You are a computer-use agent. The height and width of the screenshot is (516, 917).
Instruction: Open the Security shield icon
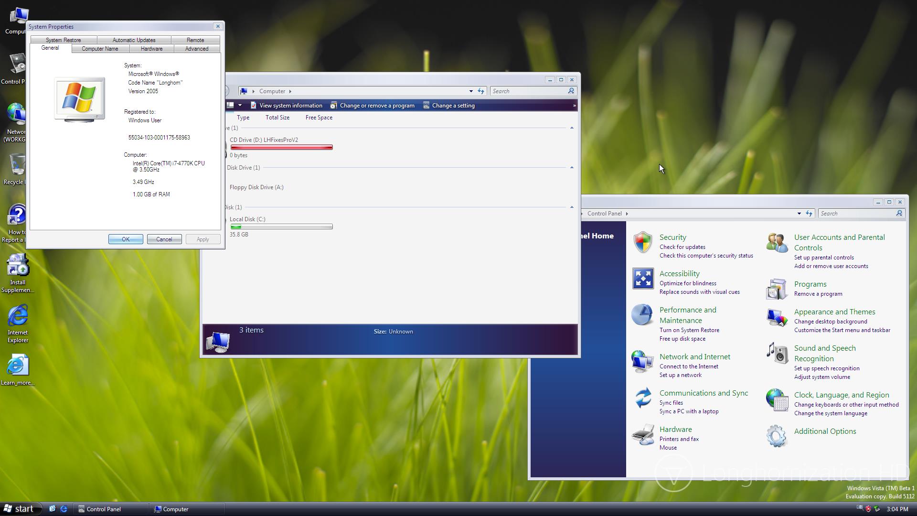pos(642,243)
